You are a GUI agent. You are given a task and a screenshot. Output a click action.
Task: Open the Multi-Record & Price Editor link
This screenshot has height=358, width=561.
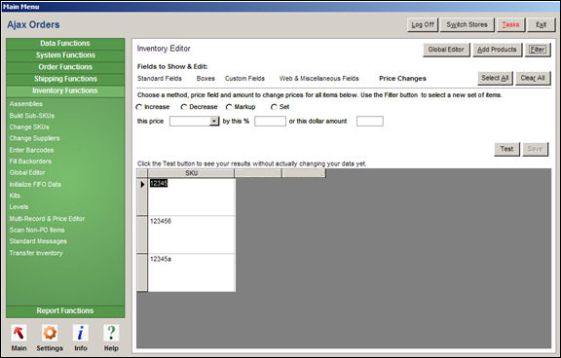click(x=47, y=219)
